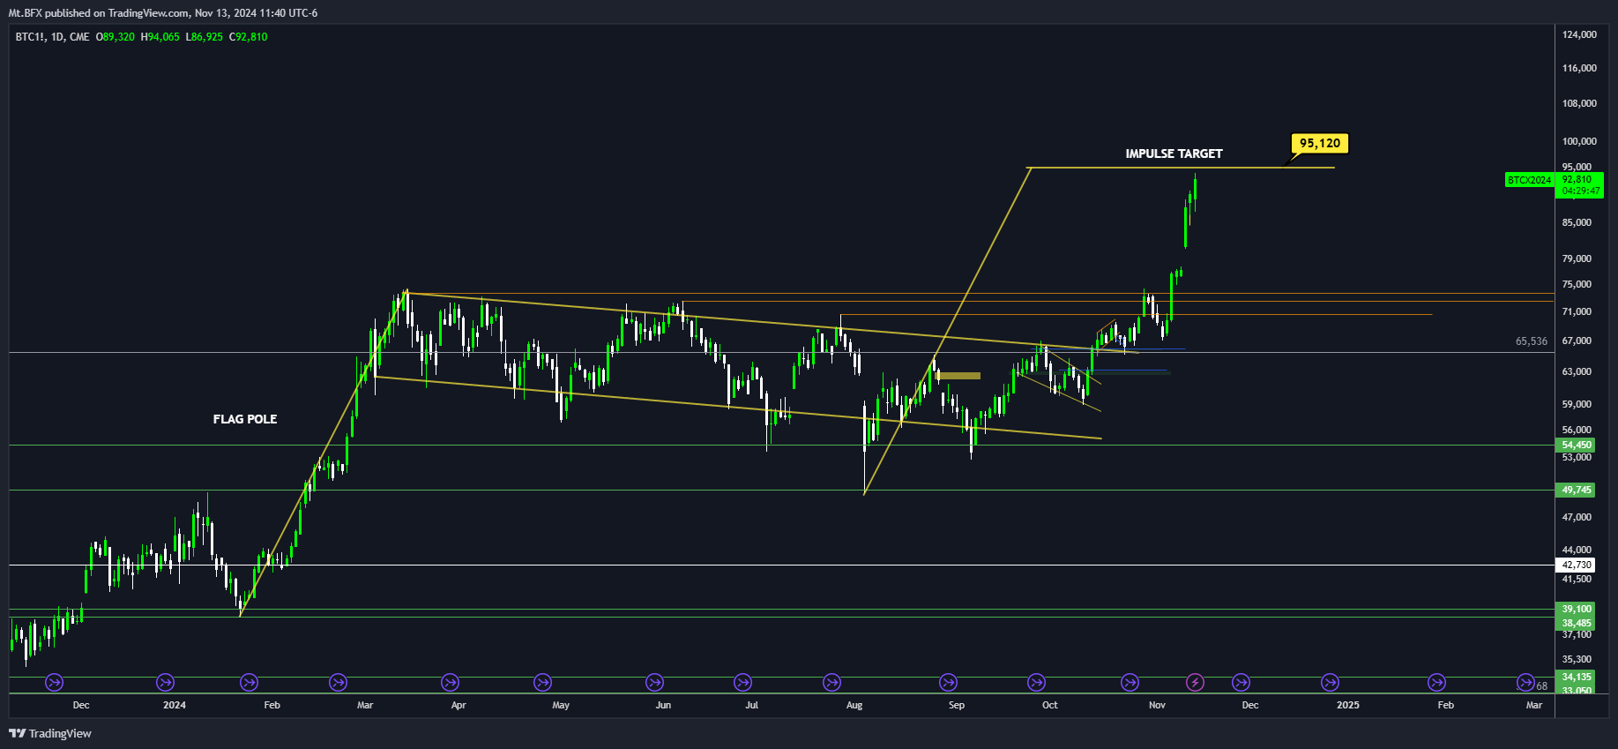This screenshot has height=749, width=1618.
Task: Click the 42,730 white price level label
Action: [x=1577, y=565]
